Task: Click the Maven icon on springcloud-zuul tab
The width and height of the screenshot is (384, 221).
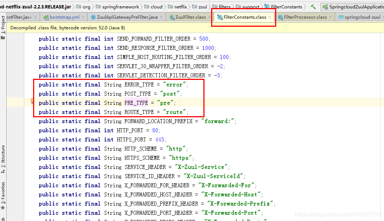Action: pyautogui.click(x=341, y=17)
